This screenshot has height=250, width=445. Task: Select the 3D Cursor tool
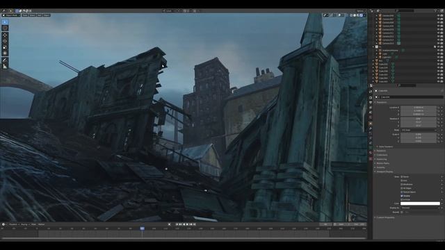coord(5,28)
